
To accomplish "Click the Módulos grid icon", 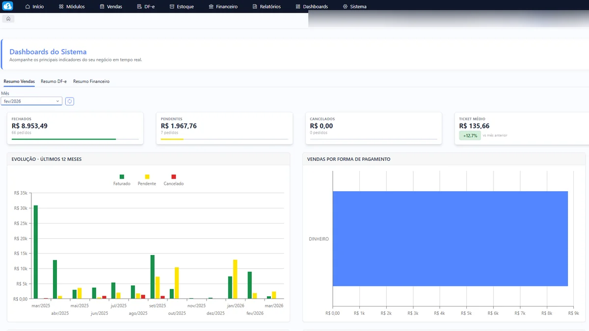I will [60, 6].
